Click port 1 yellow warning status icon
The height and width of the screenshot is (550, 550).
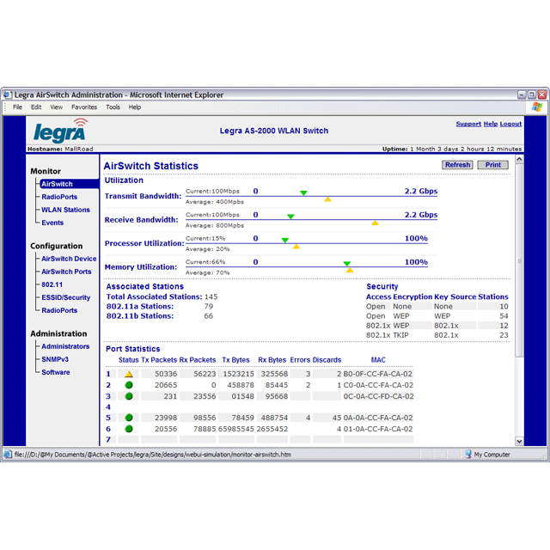click(129, 374)
